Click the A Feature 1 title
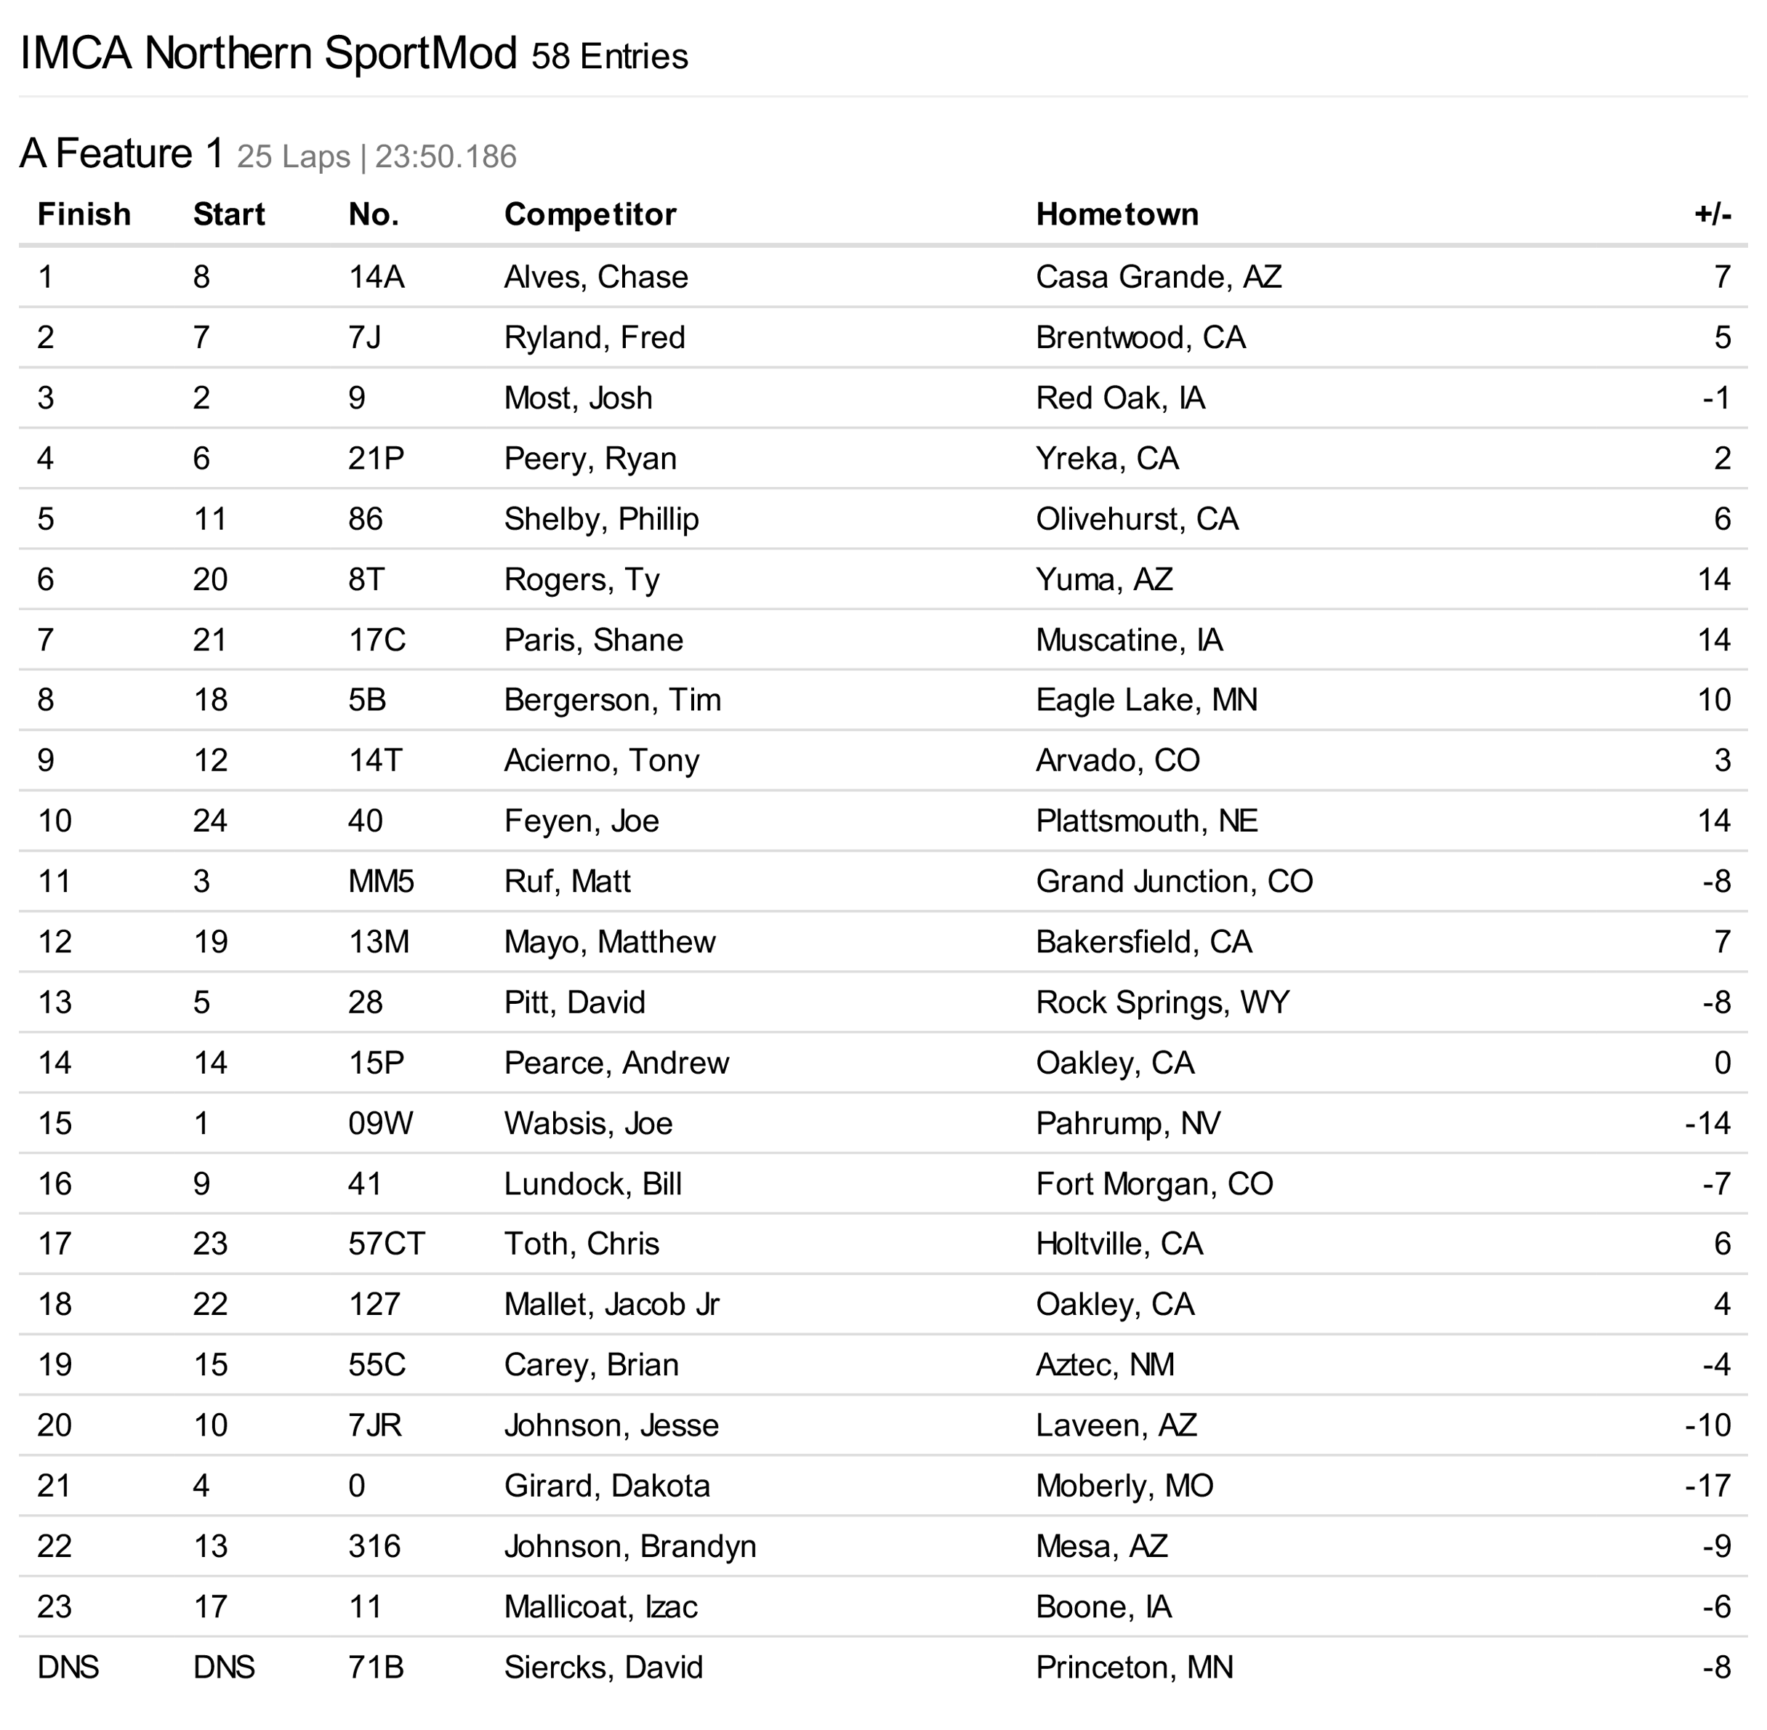The image size is (1767, 1730). tap(121, 153)
